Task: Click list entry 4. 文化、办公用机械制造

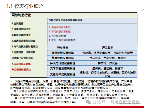Action: pyautogui.click(x=62, y=40)
